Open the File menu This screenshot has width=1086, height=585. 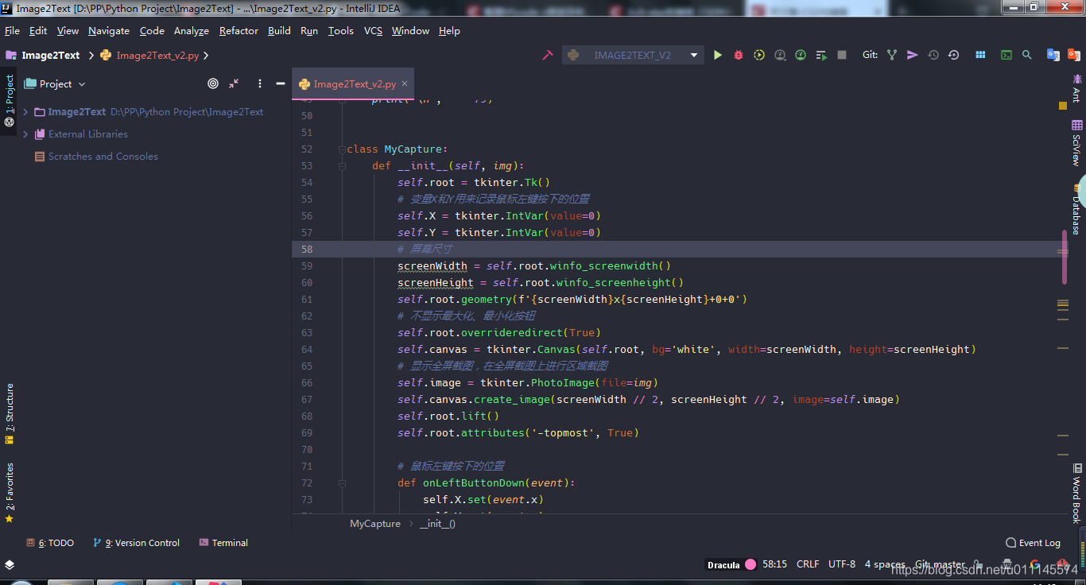(12, 30)
